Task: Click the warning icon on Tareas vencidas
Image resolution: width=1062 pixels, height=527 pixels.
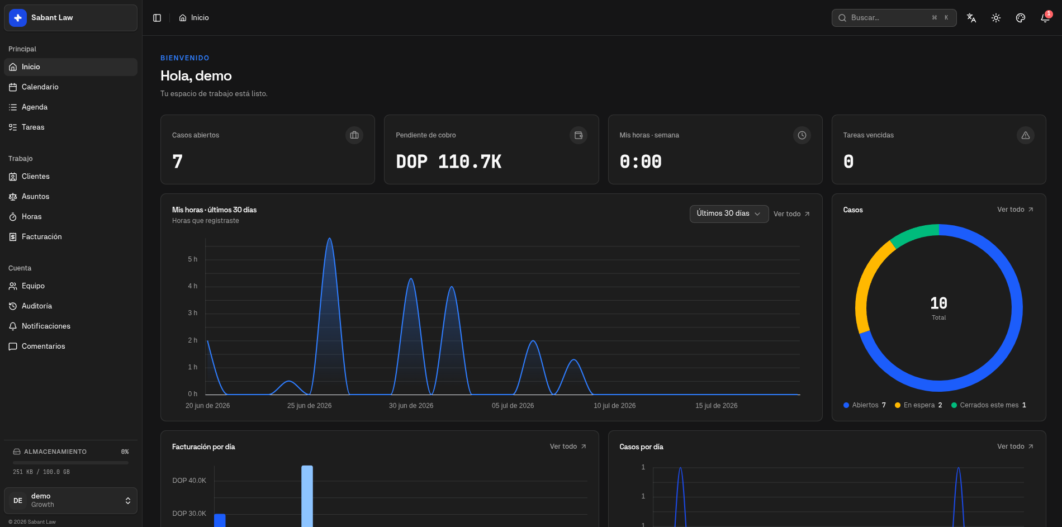Action: (1026, 135)
